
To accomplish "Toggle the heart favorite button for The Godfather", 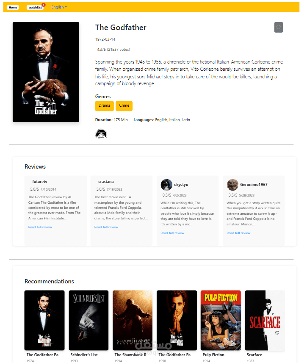I will click(279, 27).
